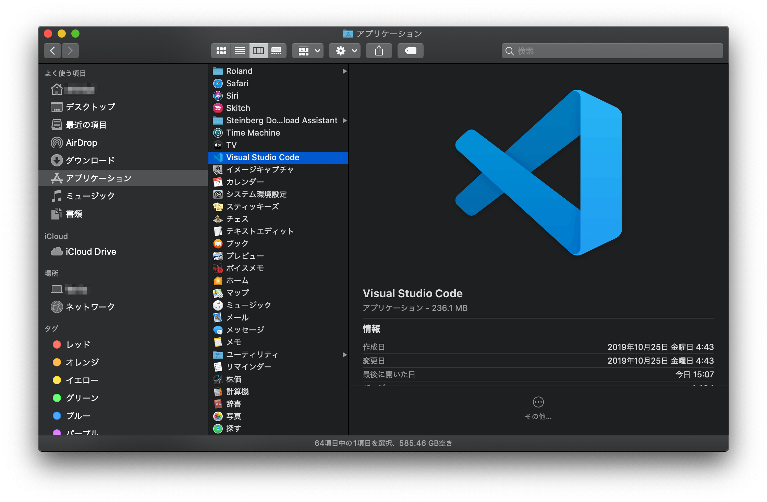The image size is (767, 502).
Task: Select ダウンロード in the sidebar
Action: click(x=90, y=160)
